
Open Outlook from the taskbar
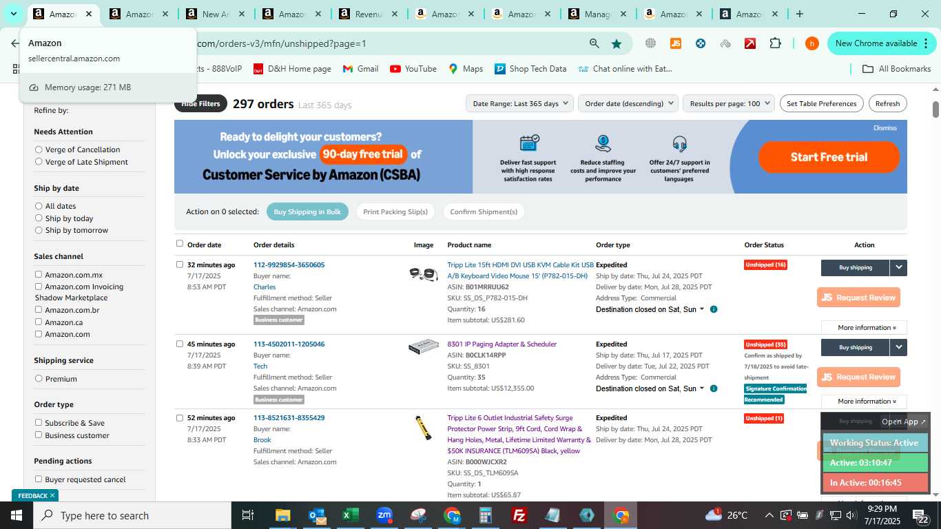pyautogui.click(x=317, y=515)
